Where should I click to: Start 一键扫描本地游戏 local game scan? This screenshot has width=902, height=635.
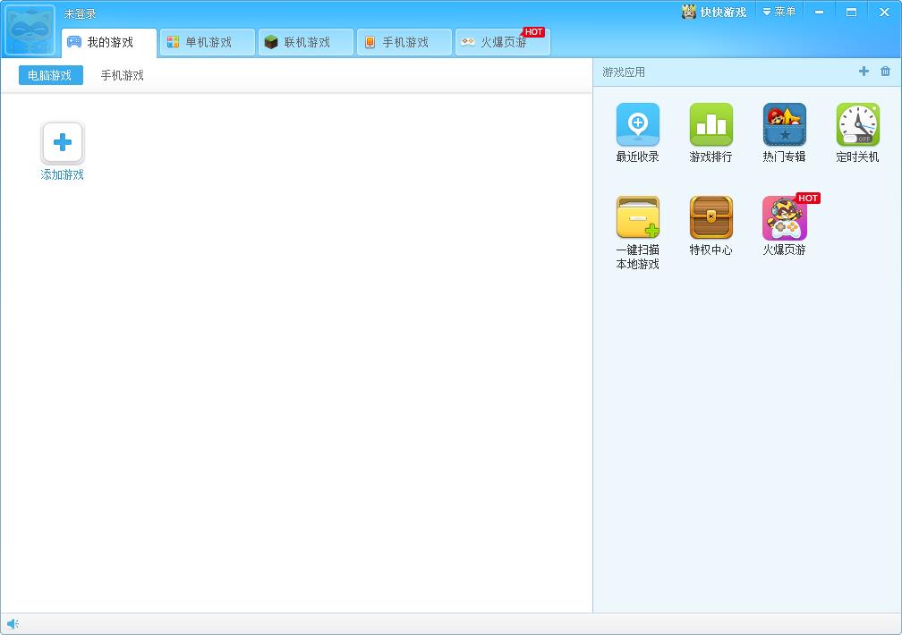click(637, 217)
